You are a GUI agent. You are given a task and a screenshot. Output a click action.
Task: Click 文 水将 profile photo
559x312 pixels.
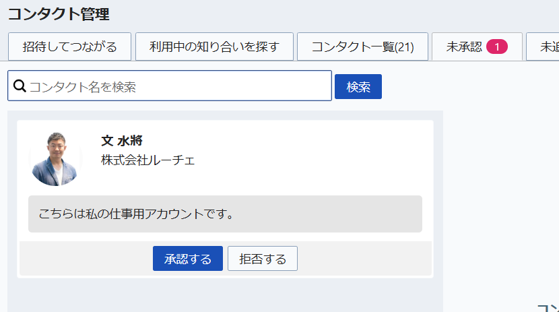(x=56, y=158)
